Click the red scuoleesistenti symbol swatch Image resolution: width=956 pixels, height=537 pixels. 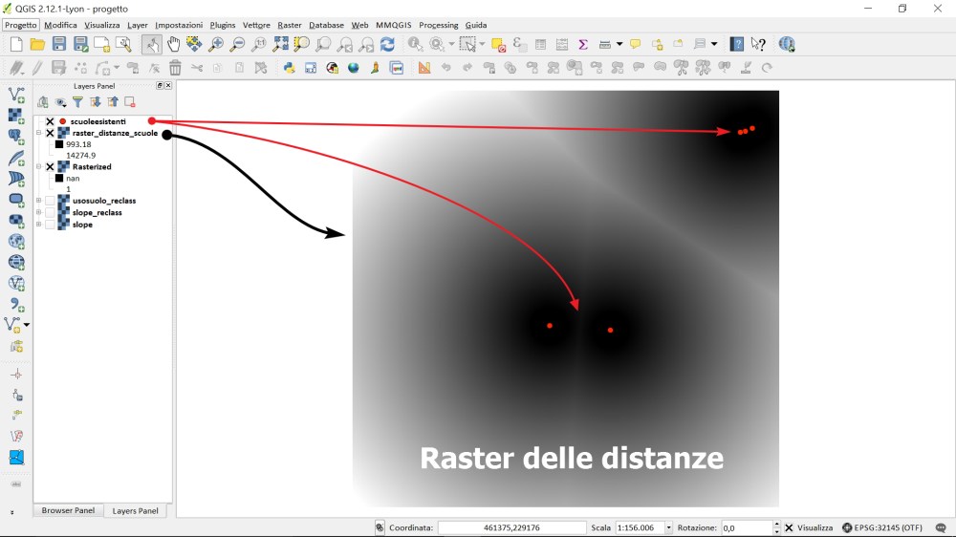click(x=63, y=121)
